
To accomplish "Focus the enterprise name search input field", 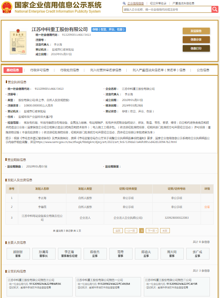I will click(x=167, y=9).
